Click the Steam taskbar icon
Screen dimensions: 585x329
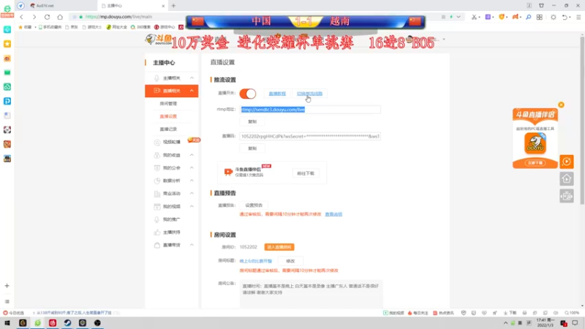coord(67,323)
